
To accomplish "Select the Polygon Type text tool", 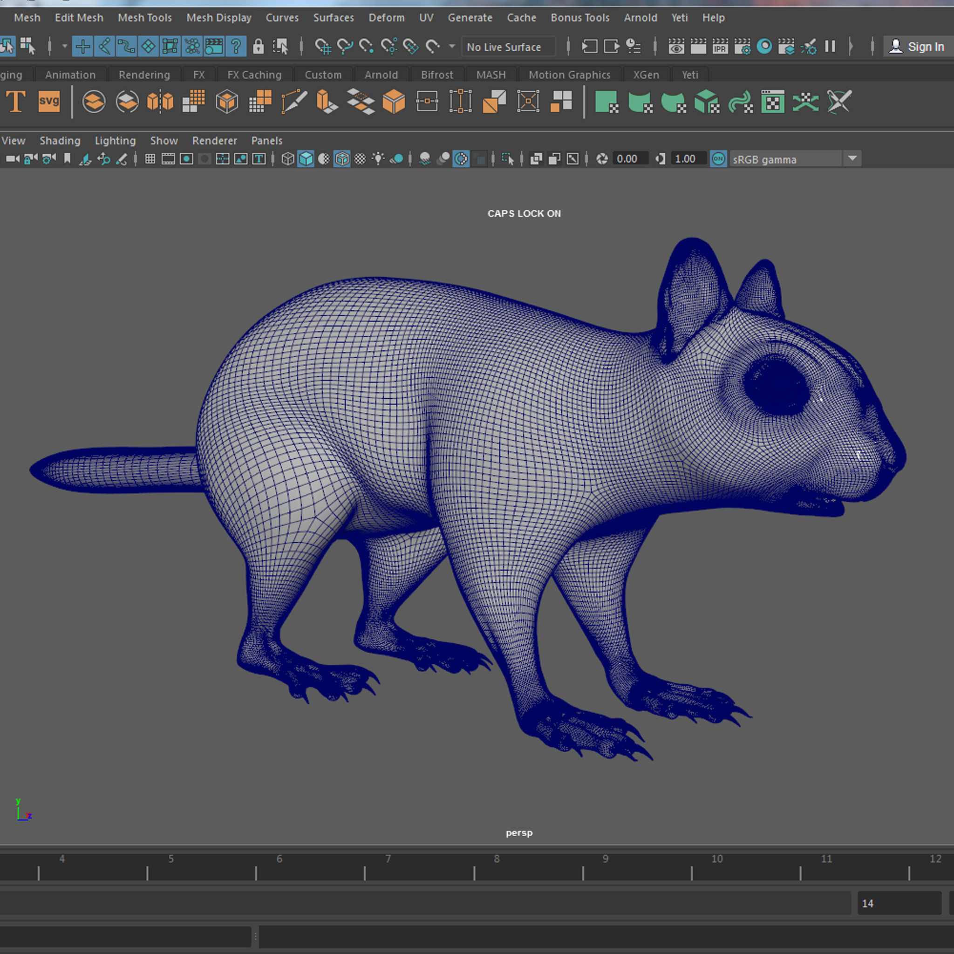I will click(16, 102).
